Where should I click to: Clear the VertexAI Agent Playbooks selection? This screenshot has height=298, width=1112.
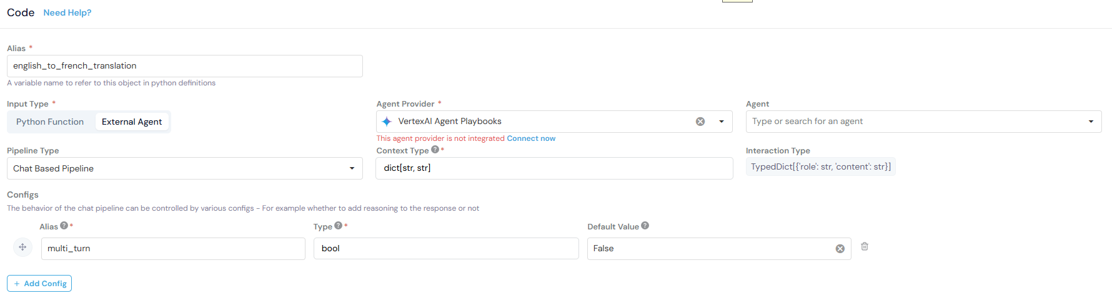click(700, 122)
